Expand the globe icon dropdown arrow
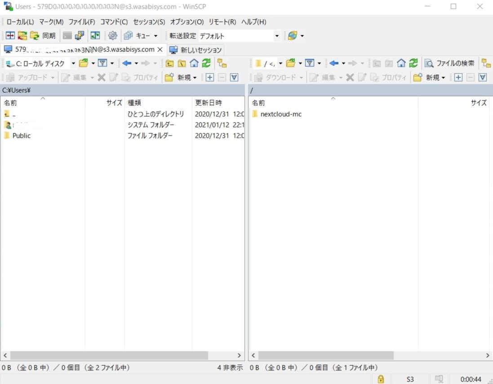The height and width of the screenshot is (384, 493). coord(302,36)
